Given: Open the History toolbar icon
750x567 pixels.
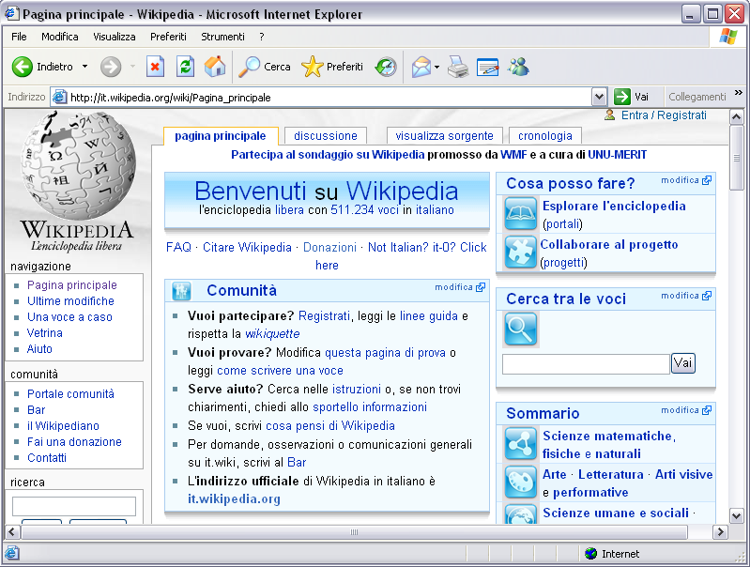Looking at the screenshot, I should tap(386, 67).
